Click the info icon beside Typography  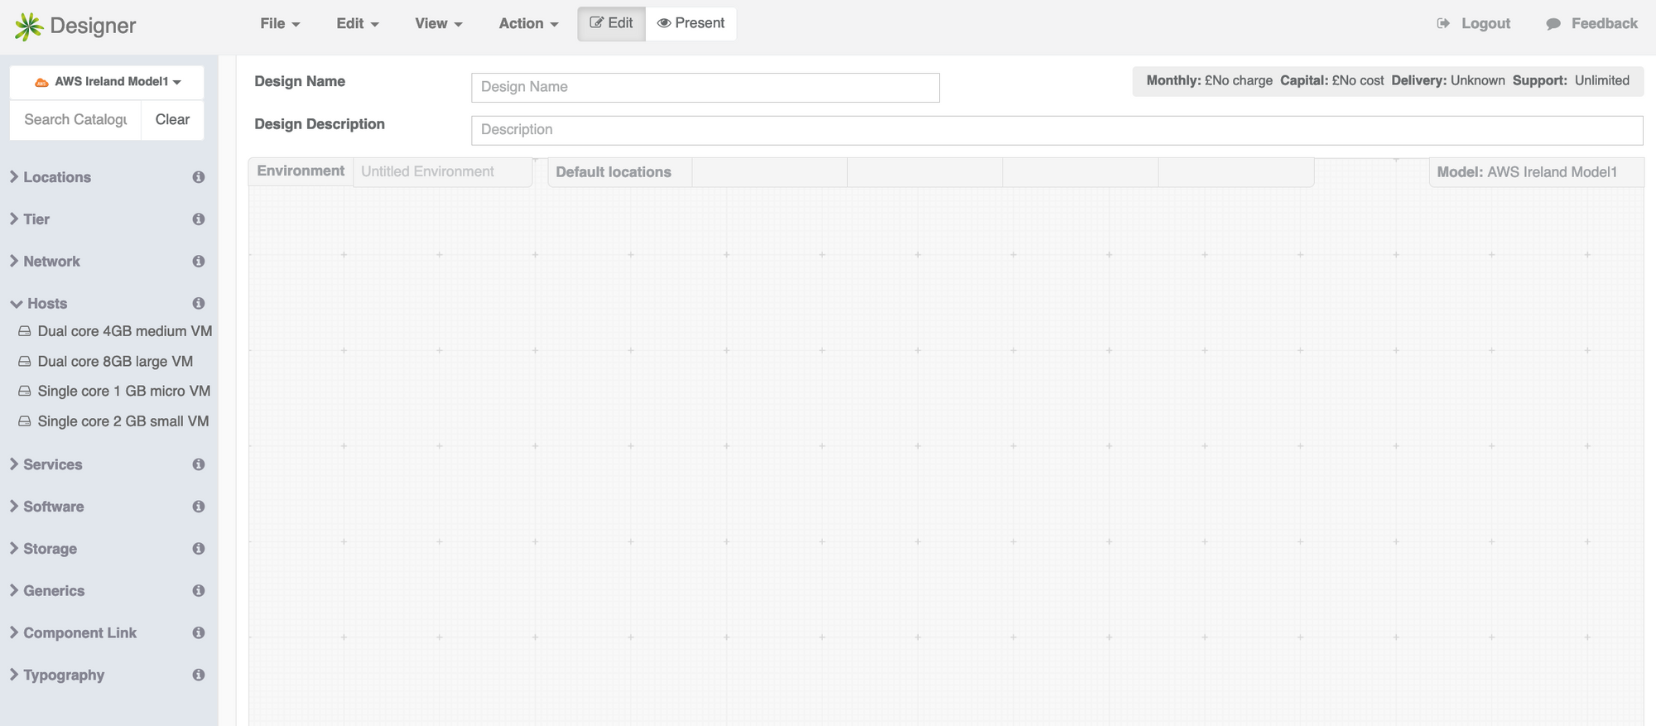tap(199, 676)
